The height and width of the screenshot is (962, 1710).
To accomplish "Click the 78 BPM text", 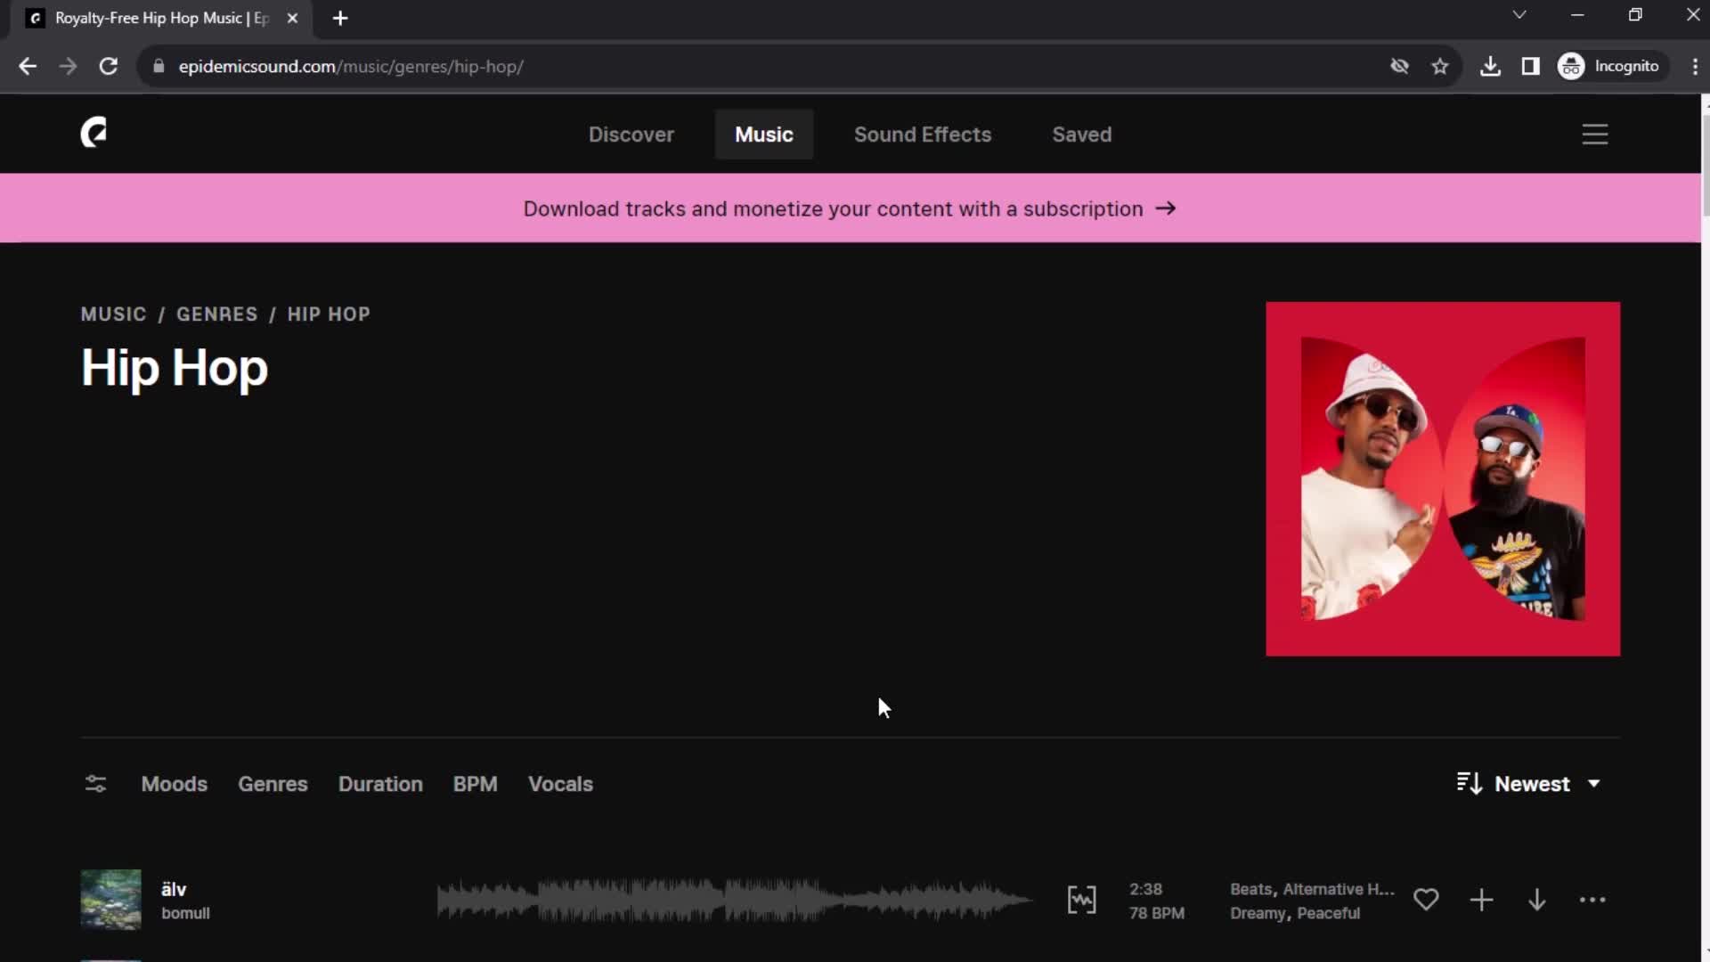I will pyautogui.click(x=1156, y=913).
